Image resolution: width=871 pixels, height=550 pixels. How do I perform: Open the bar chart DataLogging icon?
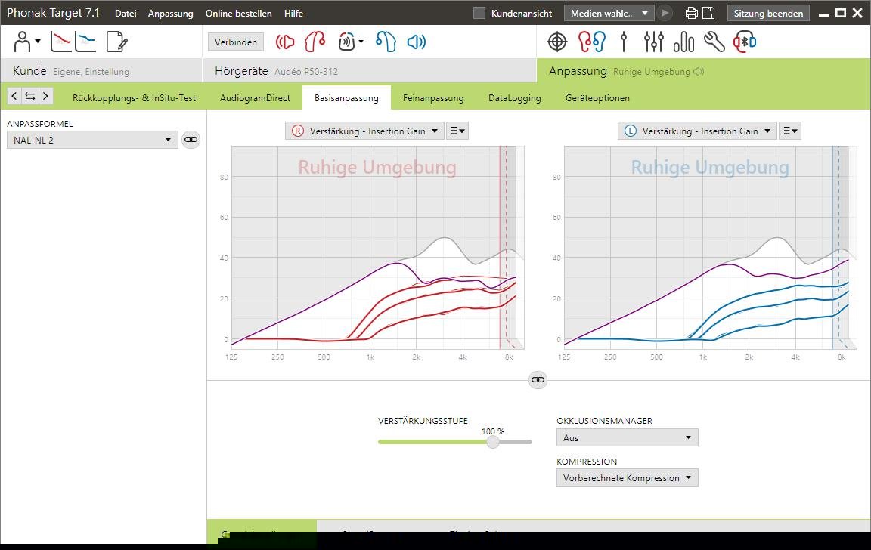pos(683,42)
